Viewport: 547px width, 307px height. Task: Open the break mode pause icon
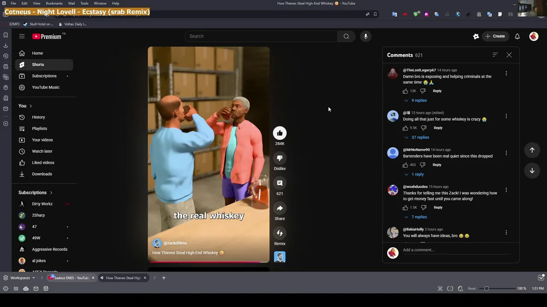(x=16, y=289)
